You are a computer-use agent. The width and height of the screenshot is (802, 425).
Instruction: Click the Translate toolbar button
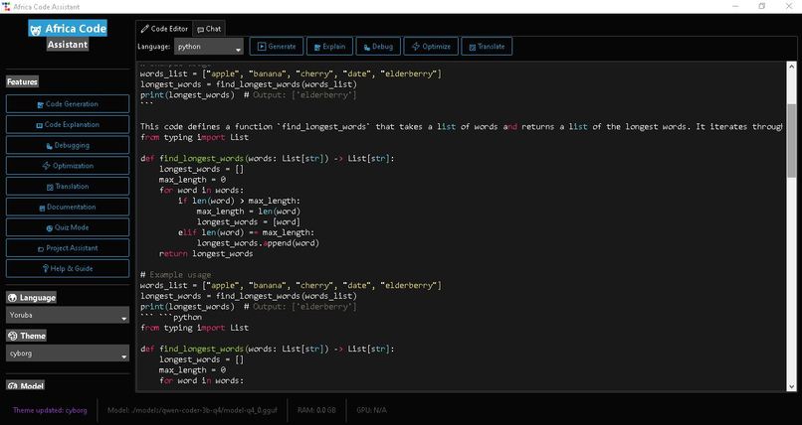tap(486, 47)
